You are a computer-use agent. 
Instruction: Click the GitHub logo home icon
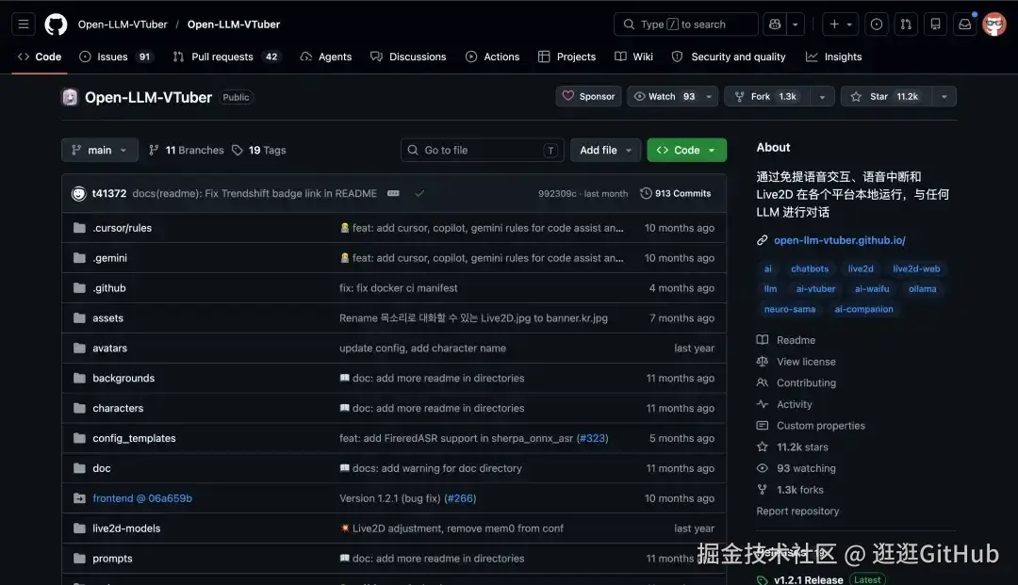tap(56, 24)
